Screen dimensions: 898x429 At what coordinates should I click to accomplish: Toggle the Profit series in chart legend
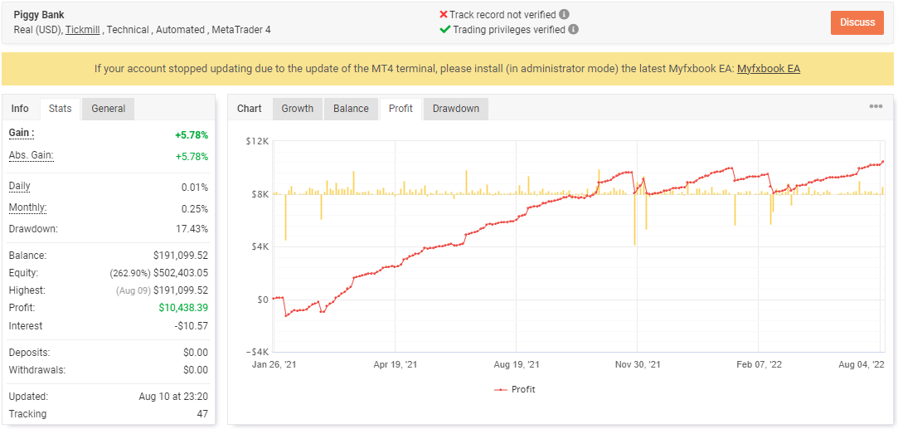pos(514,389)
